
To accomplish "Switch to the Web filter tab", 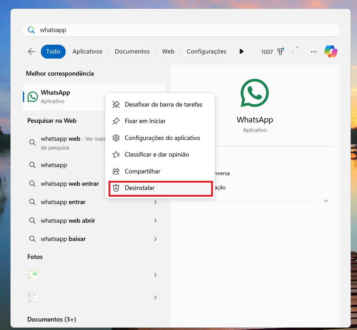I will [x=168, y=51].
